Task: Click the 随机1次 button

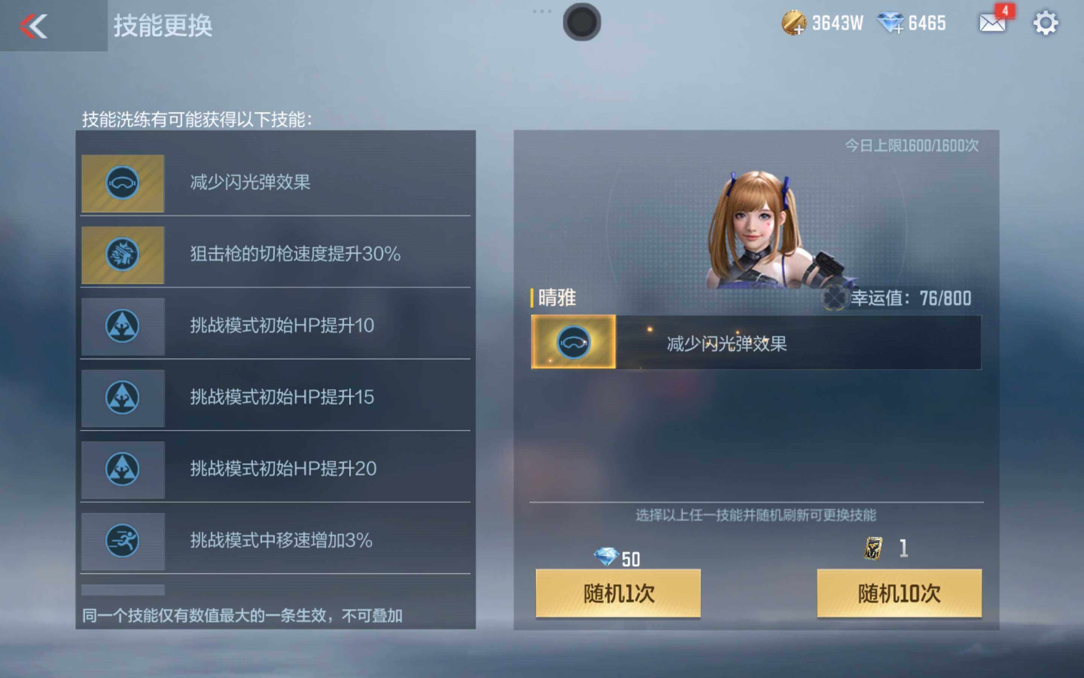Action: [618, 593]
